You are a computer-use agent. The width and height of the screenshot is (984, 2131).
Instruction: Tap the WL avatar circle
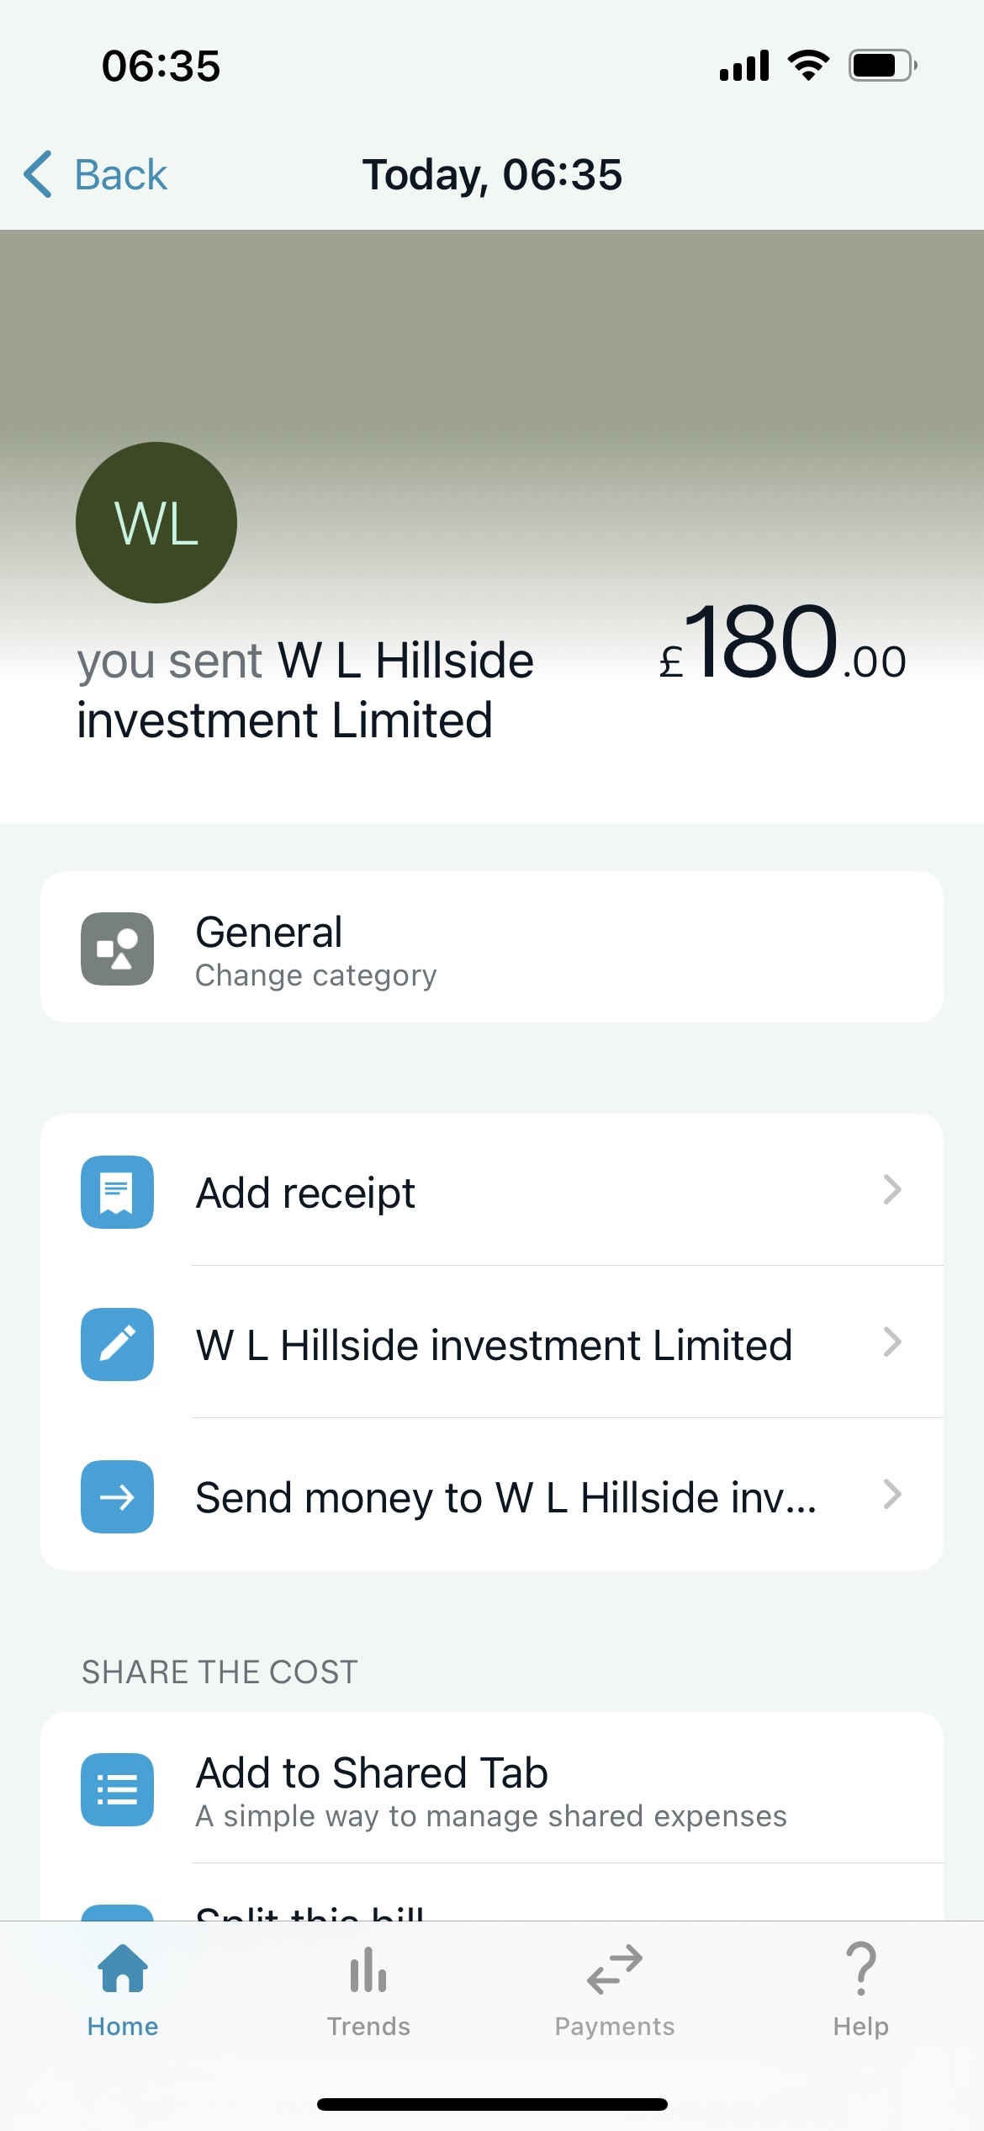[156, 523]
